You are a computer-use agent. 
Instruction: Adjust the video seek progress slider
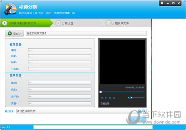(x=122, y=92)
